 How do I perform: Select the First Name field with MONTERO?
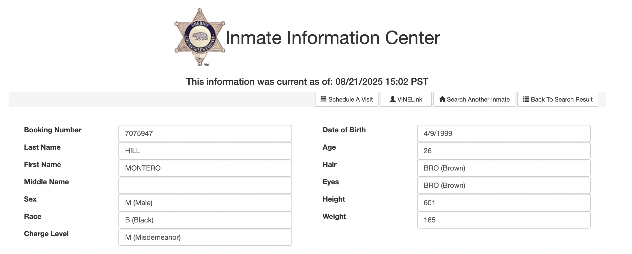coord(205,168)
